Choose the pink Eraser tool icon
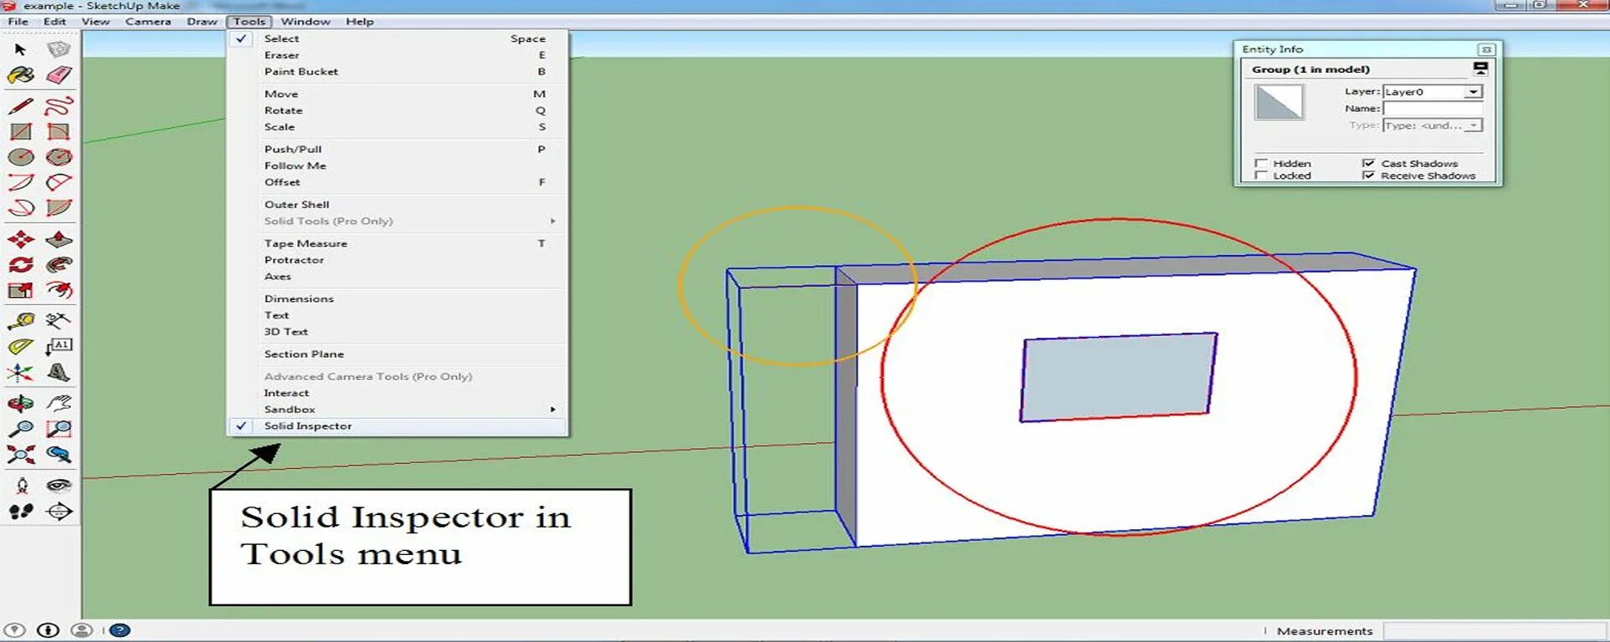The image size is (1610, 642). pos(59,75)
